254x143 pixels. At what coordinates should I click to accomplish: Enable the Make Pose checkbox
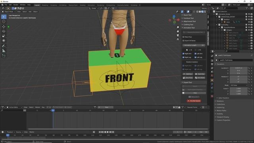183,37
